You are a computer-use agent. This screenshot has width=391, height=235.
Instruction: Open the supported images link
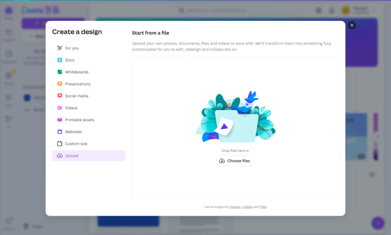point(235,207)
